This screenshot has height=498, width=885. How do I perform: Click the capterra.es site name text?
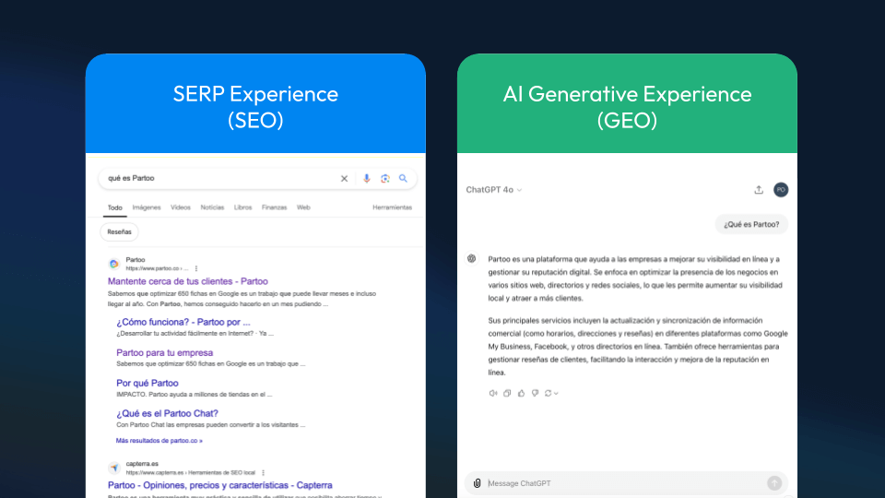pyautogui.click(x=142, y=464)
